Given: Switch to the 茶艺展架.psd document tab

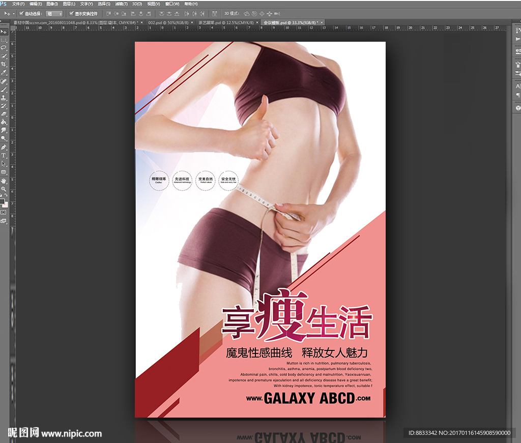Looking at the screenshot, I should tap(225, 22).
